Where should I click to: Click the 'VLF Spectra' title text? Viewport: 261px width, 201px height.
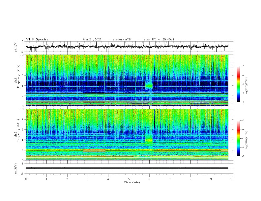pyautogui.click(x=37, y=39)
